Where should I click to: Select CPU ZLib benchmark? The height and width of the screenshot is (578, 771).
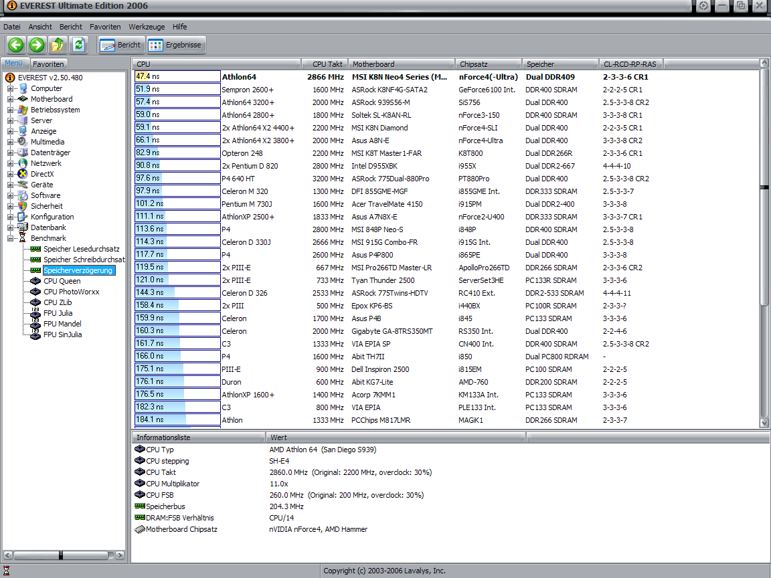(58, 303)
